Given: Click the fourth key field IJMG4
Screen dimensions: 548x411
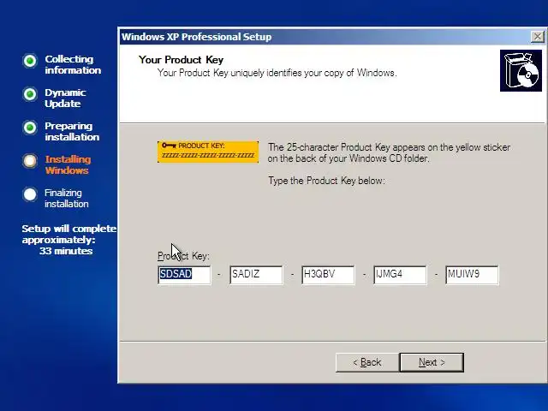Looking at the screenshot, I should (400, 275).
